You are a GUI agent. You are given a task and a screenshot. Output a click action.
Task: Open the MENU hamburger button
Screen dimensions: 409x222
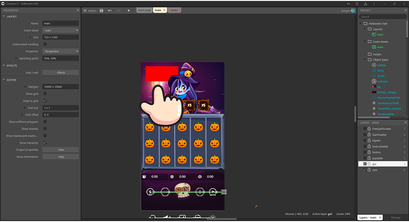[90, 10]
